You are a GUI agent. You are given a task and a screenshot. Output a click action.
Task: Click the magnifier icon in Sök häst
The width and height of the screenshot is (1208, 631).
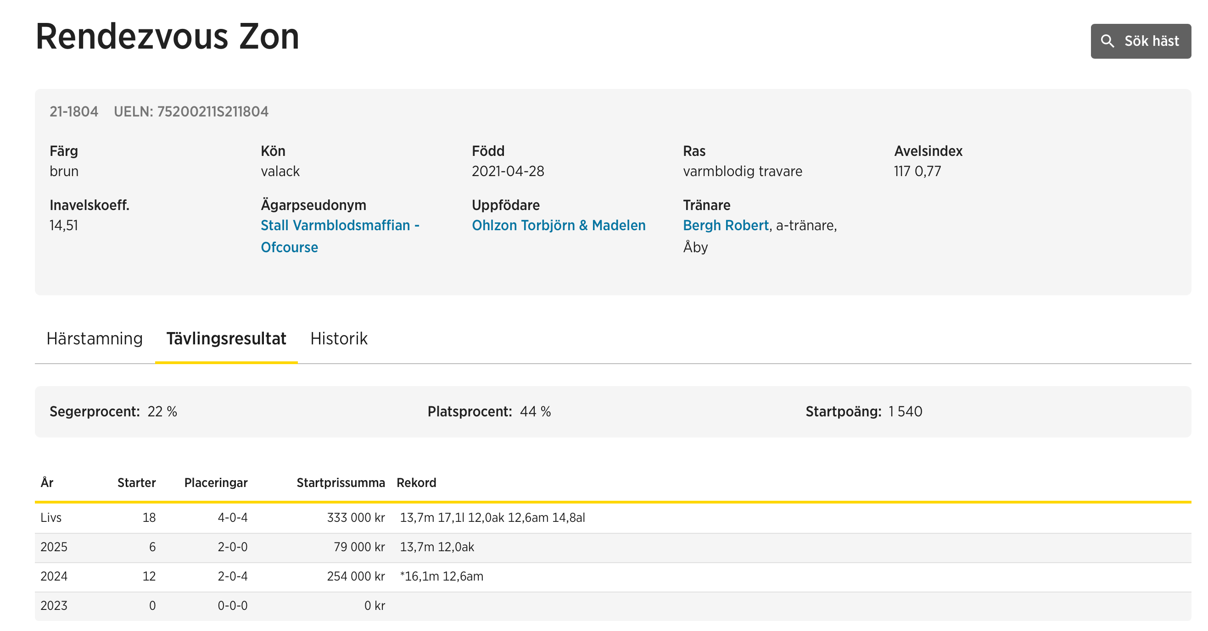[x=1107, y=41]
